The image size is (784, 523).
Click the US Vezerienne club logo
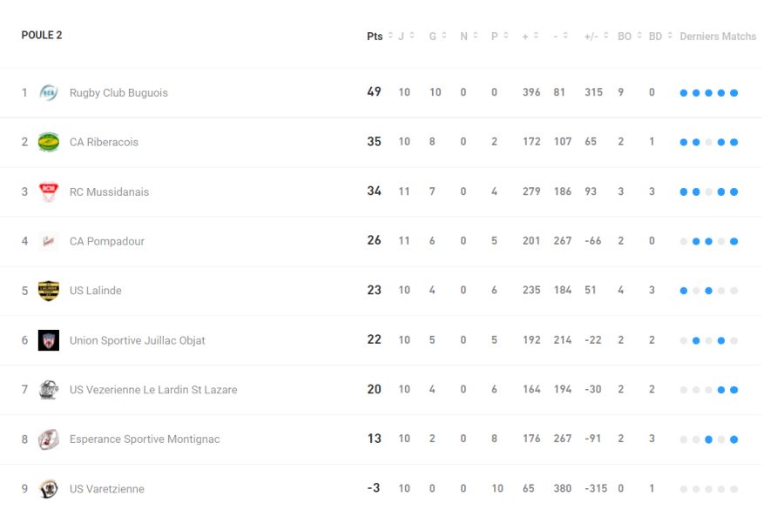(49, 390)
